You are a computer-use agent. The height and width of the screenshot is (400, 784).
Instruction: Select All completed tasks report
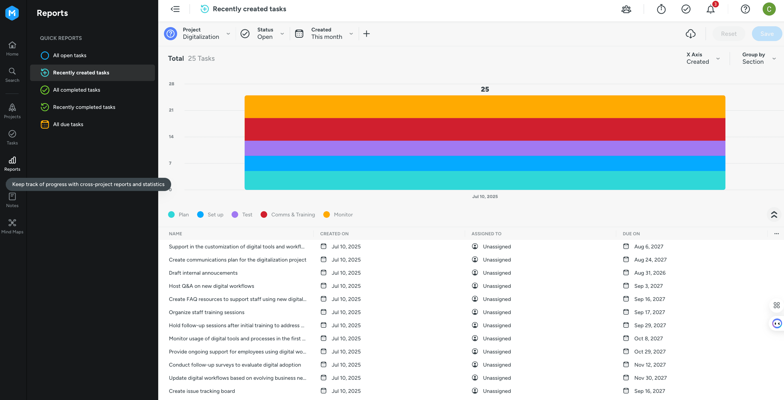pyautogui.click(x=76, y=90)
